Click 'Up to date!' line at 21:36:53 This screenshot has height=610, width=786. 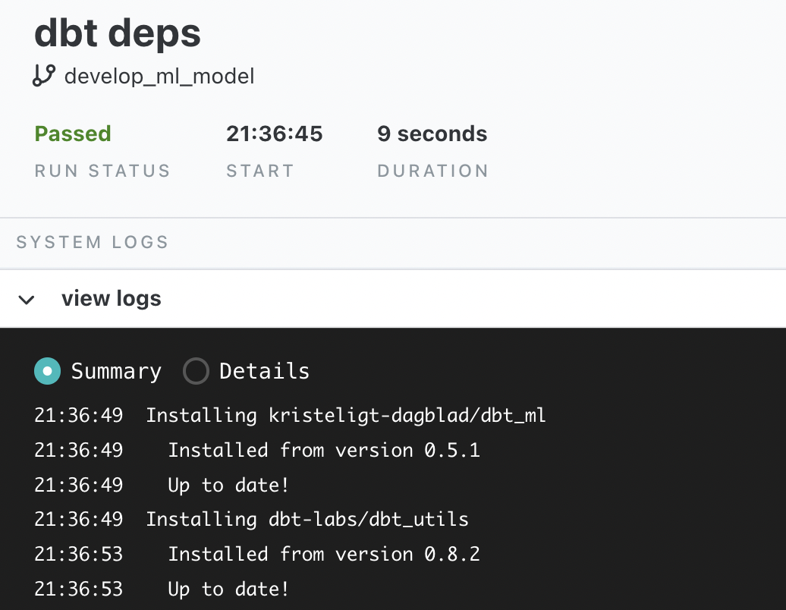(228, 589)
